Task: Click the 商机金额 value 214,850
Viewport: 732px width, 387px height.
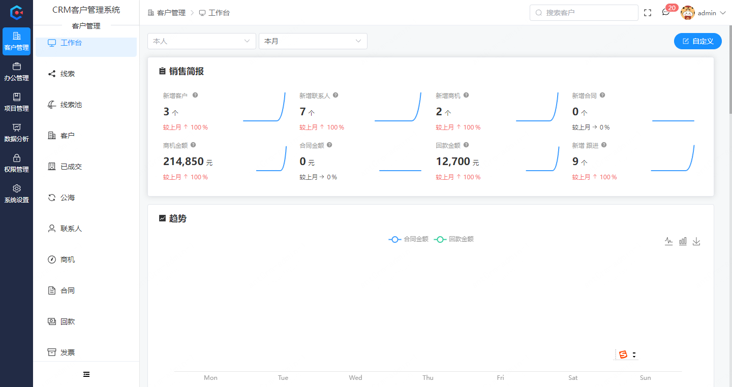Action: (184, 162)
